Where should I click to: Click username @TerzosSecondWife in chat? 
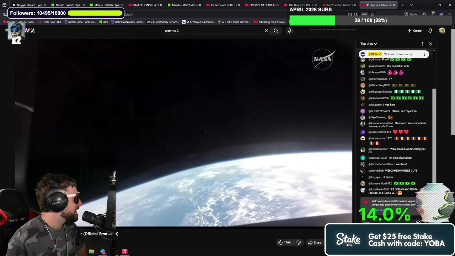point(380,164)
